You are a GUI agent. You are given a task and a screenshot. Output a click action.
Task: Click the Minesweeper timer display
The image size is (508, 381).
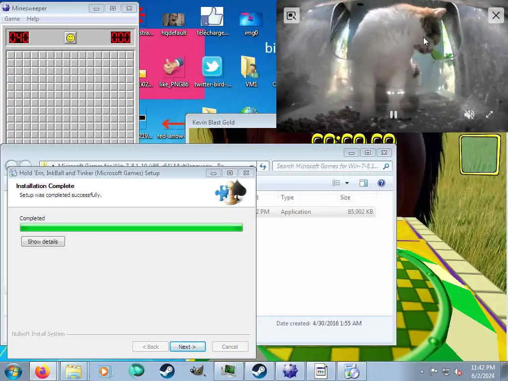click(x=121, y=38)
